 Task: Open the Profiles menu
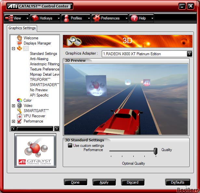[x=76, y=18]
